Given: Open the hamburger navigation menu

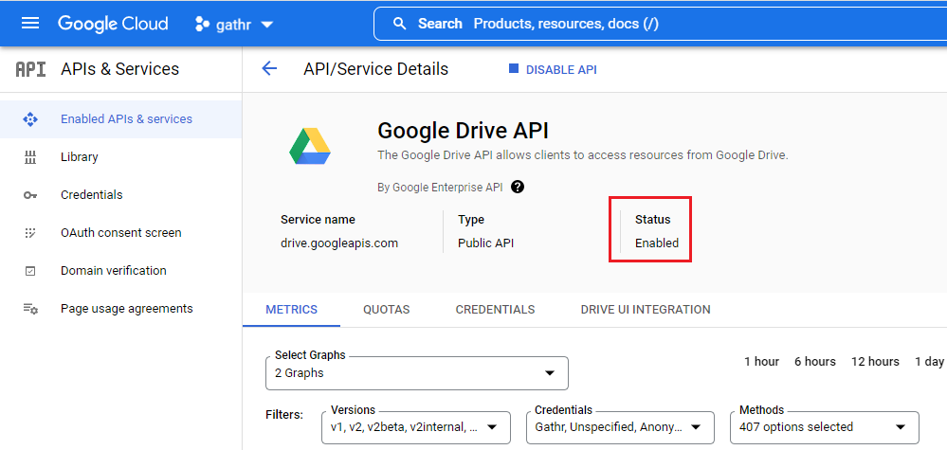Looking at the screenshot, I should 30,24.
